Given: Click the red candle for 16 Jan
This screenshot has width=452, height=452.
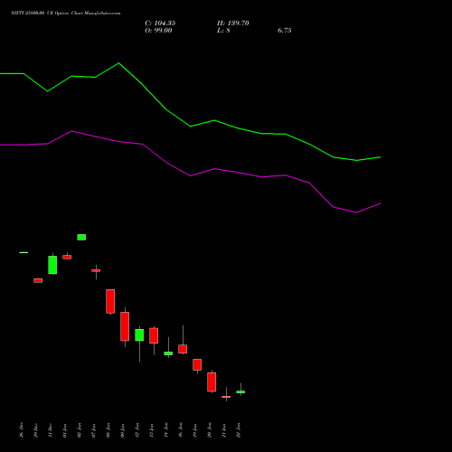Looking at the screenshot, I should pos(183,349).
